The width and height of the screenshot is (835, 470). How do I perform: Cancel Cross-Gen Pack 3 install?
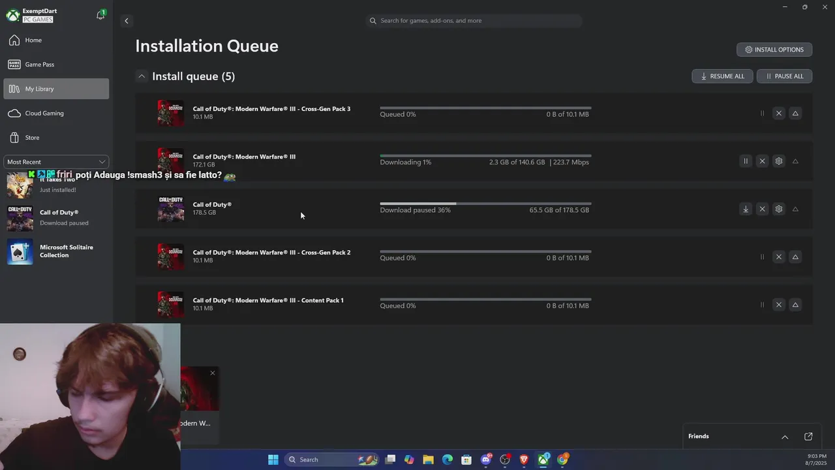pyautogui.click(x=778, y=114)
